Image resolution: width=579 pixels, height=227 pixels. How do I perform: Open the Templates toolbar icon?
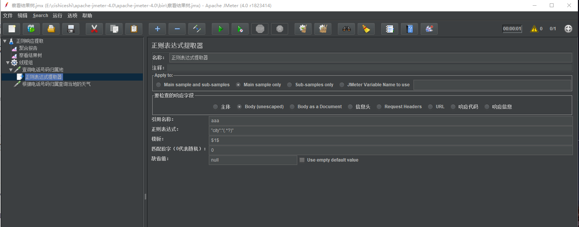pyautogui.click(x=32, y=29)
